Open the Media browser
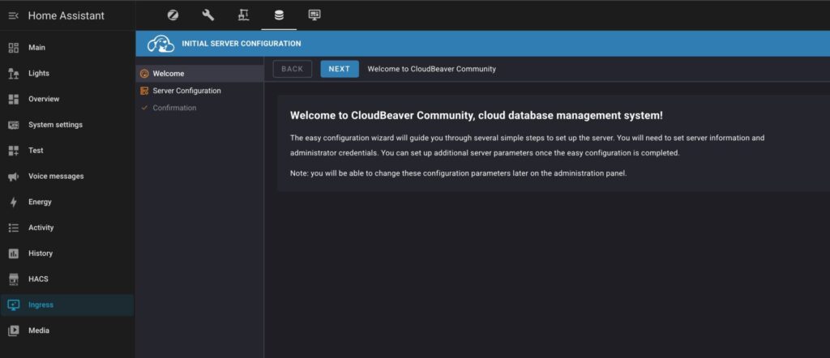 [39, 330]
